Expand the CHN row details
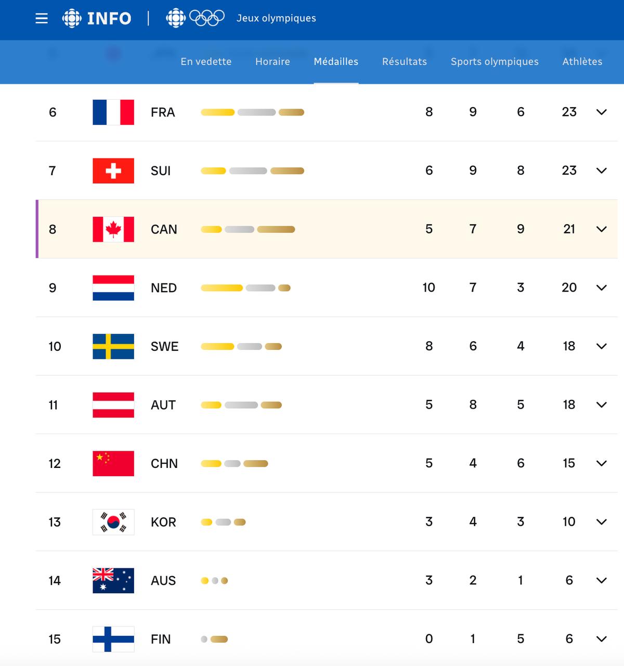The width and height of the screenshot is (624, 666). pos(602,463)
